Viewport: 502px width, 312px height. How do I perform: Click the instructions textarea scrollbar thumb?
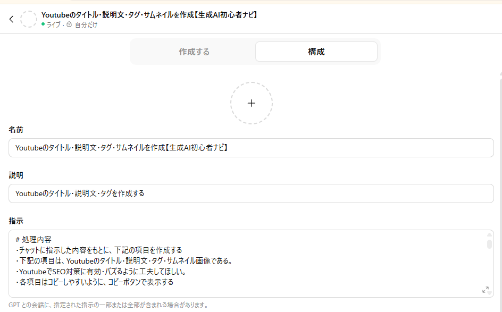489,243
